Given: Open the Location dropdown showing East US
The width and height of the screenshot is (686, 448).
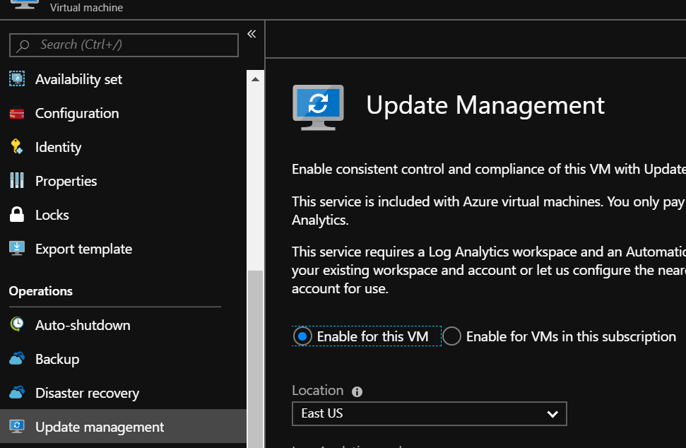Looking at the screenshot, I should [429, 413].
